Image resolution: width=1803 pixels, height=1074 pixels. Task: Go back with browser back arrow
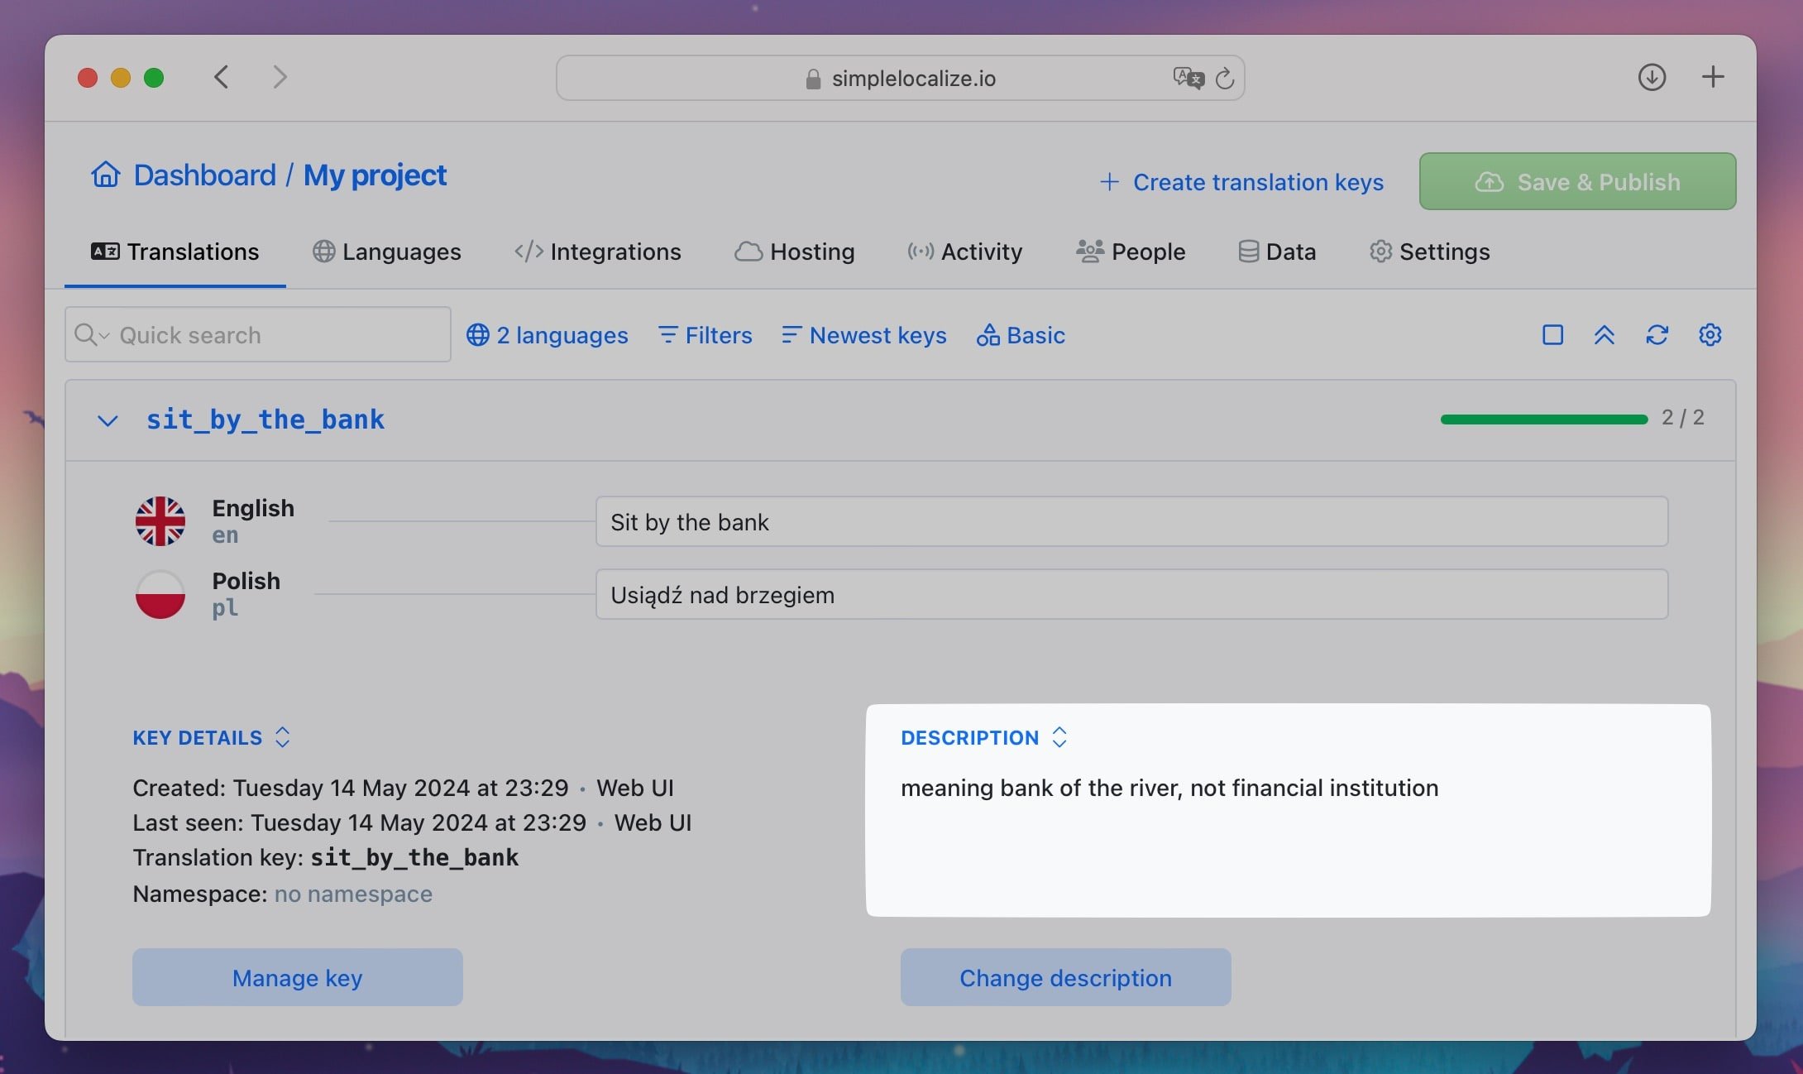[221, 77]
